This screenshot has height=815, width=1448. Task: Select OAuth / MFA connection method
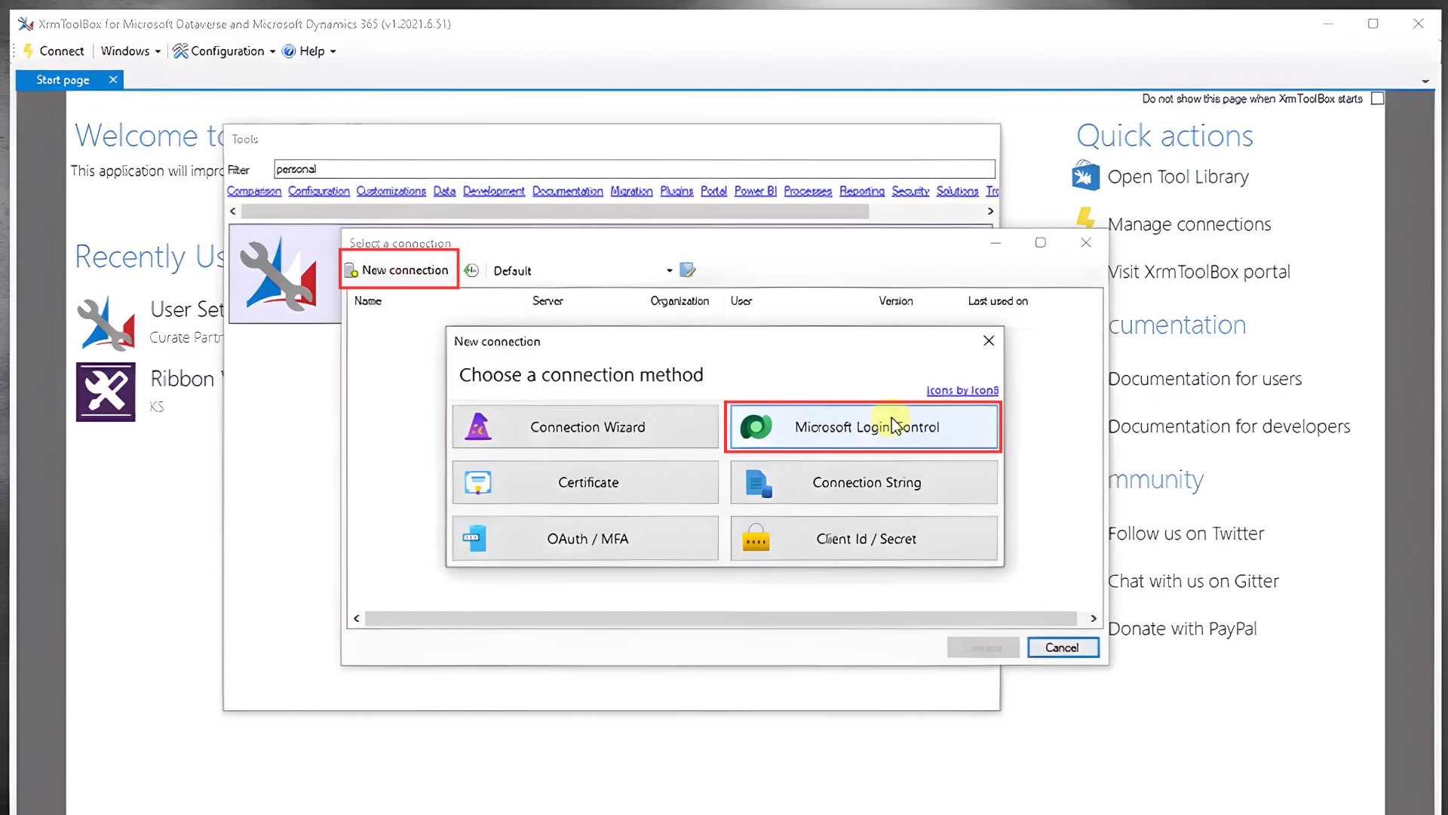coord(585,539)
